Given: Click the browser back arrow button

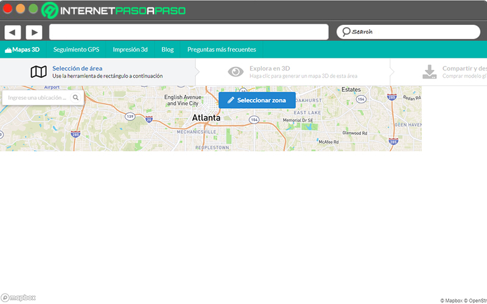Looking at the screenshot, I should click(x=13, y=32).
